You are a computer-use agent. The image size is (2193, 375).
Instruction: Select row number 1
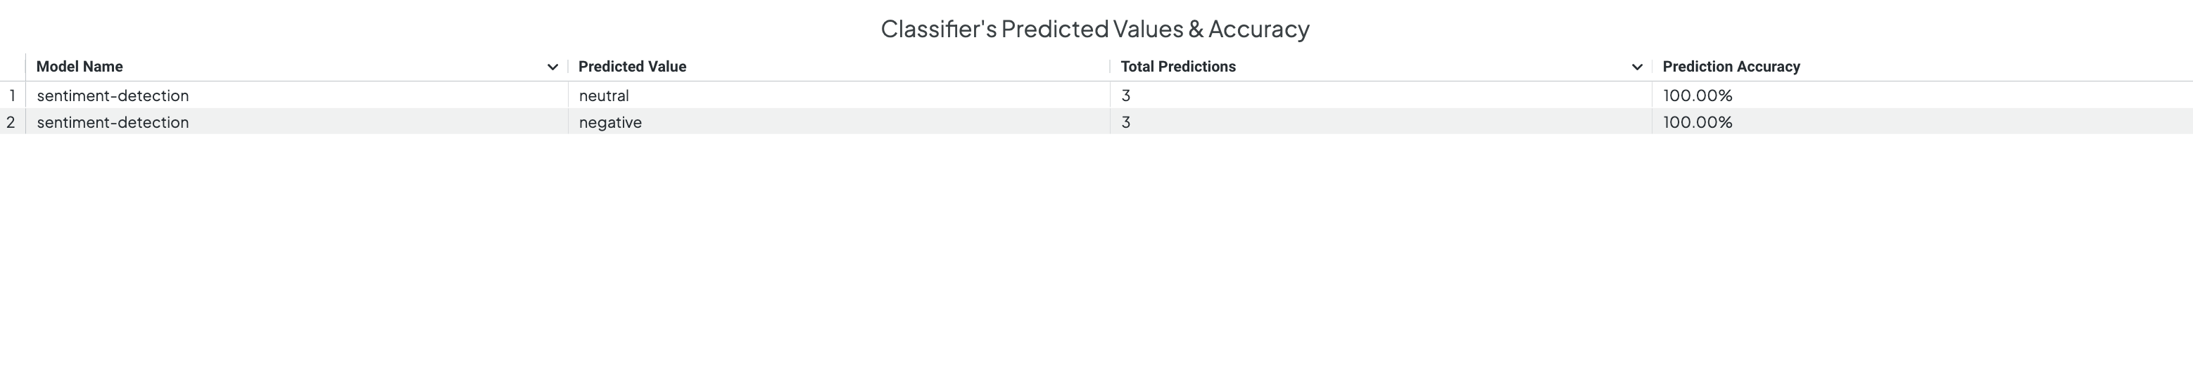[13, 96]
